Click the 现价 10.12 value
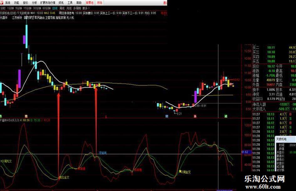 point(271,66)
